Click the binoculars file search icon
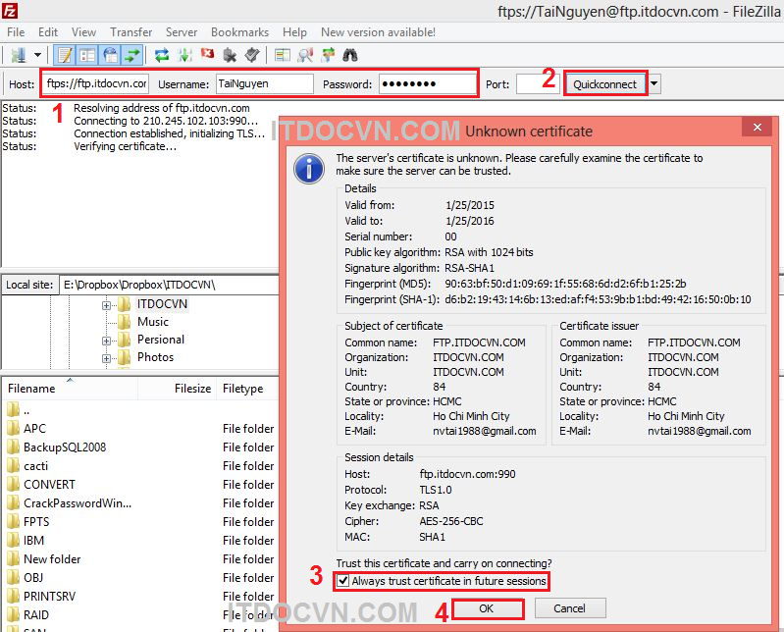This screenshot has height=632, width=784. [350, 55]
